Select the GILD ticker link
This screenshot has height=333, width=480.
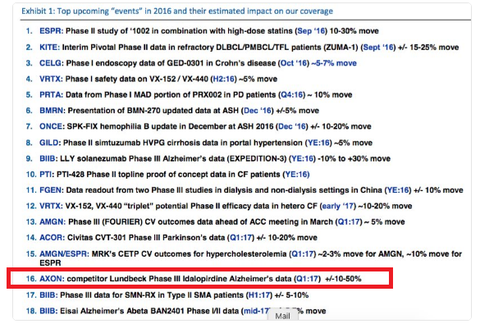[50, 143]
